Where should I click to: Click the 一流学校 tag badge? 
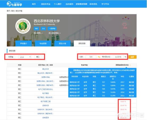click(x=52, y=28)
